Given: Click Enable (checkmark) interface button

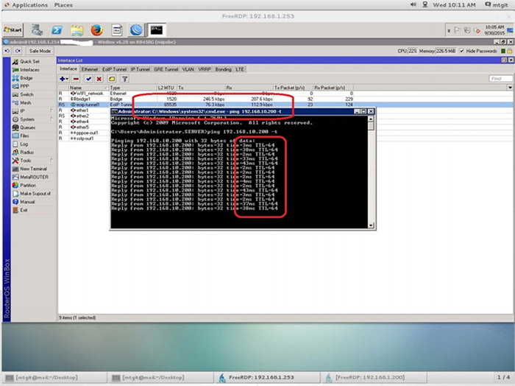Looking at the screenshot, I should (x=88, y=79).
